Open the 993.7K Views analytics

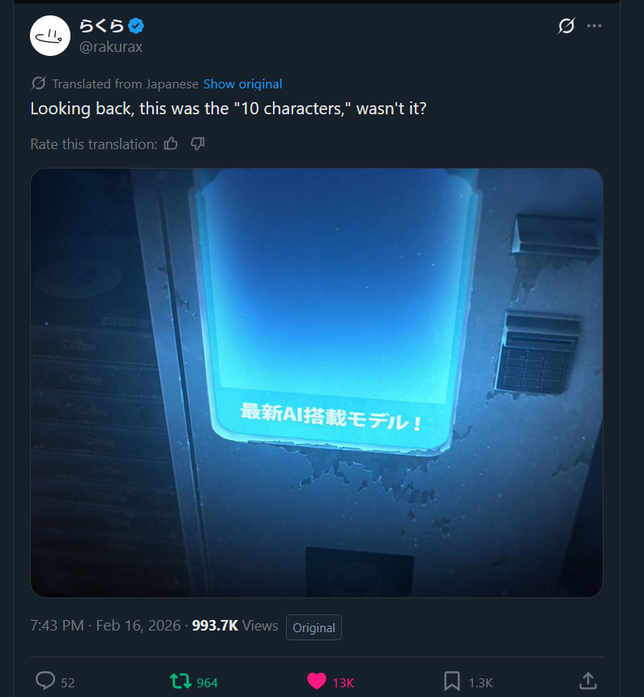pyautogui.click(x=235, y=626)
